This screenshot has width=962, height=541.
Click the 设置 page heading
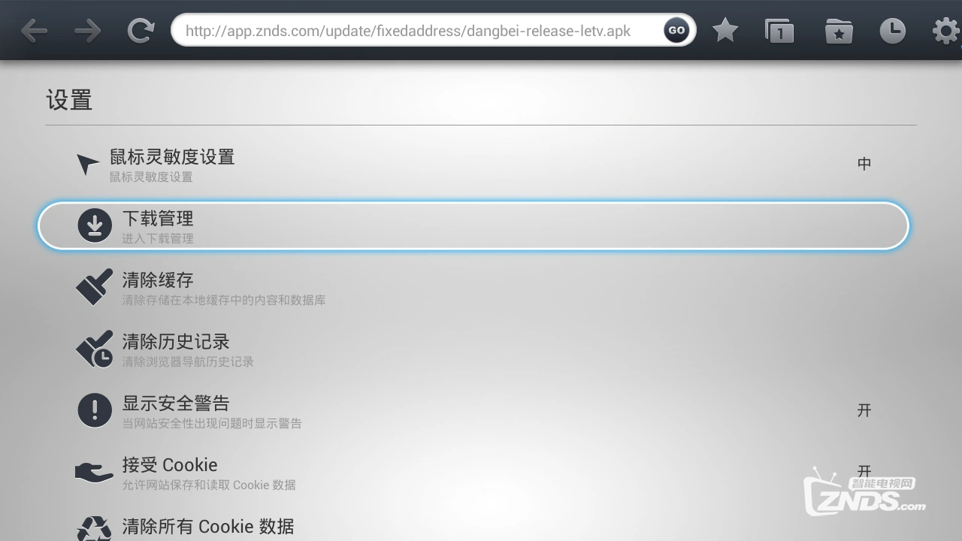click(x=69, y=100)
